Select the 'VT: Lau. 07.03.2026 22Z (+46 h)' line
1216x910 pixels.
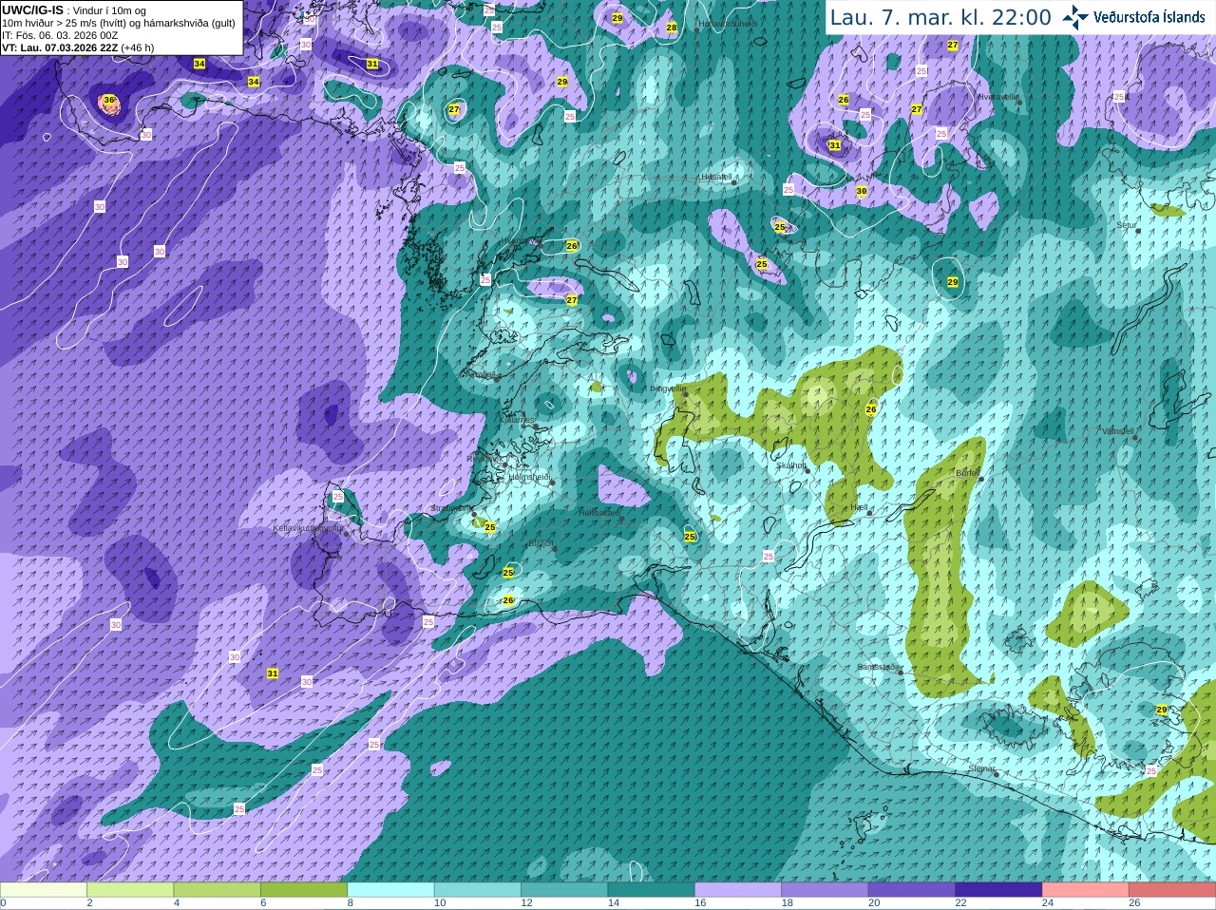pos(78,47)
